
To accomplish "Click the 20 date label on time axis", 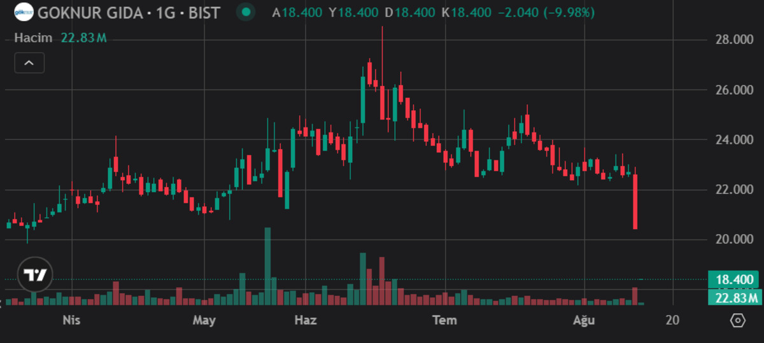I will 672,319.
